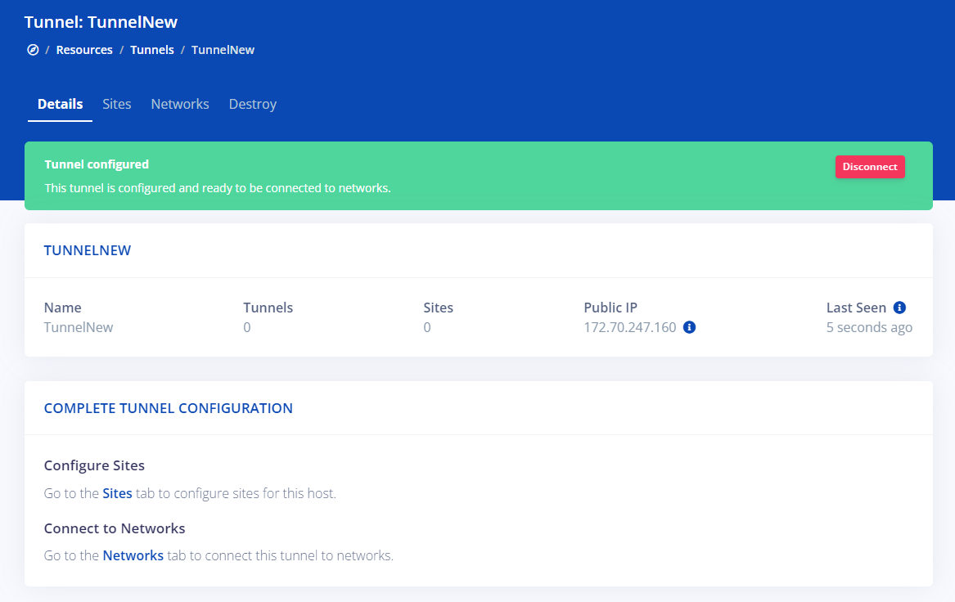Screen dimensions: 955x602
Task: Click TunnelNew in the breadcrumb
Action: click(x=223, y=50)
